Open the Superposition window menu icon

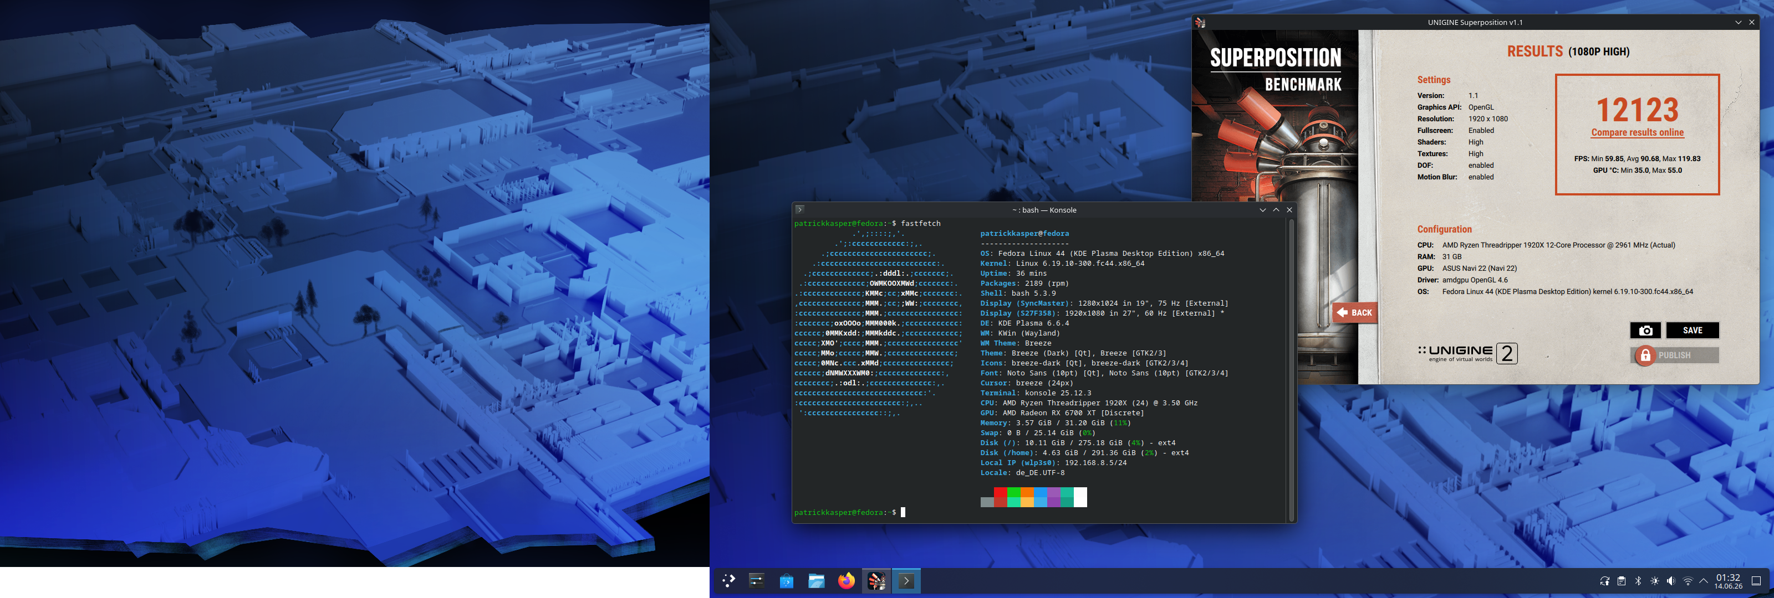tap(1200, 22)
